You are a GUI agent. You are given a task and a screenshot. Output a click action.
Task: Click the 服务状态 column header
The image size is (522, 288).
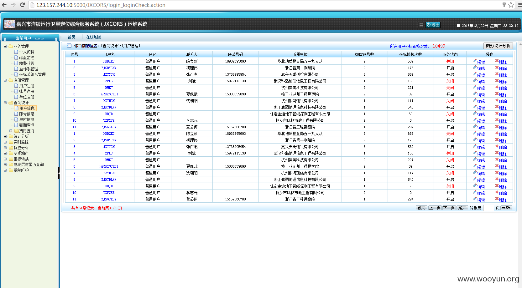[x=450, y=54]
